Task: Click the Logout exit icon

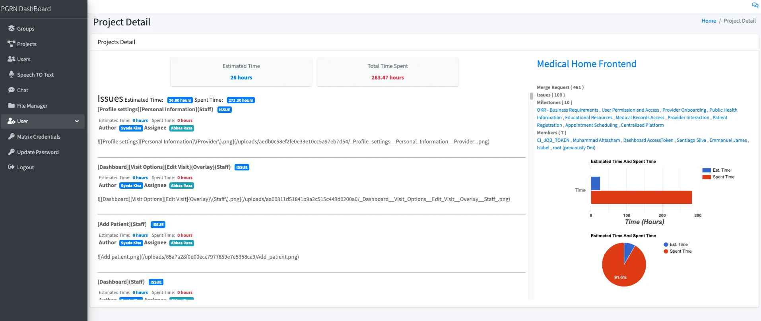Action: click(11, 167)
